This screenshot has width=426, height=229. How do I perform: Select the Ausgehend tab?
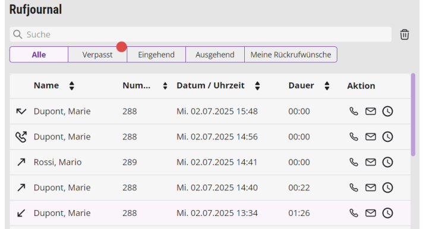pos(215,55)
